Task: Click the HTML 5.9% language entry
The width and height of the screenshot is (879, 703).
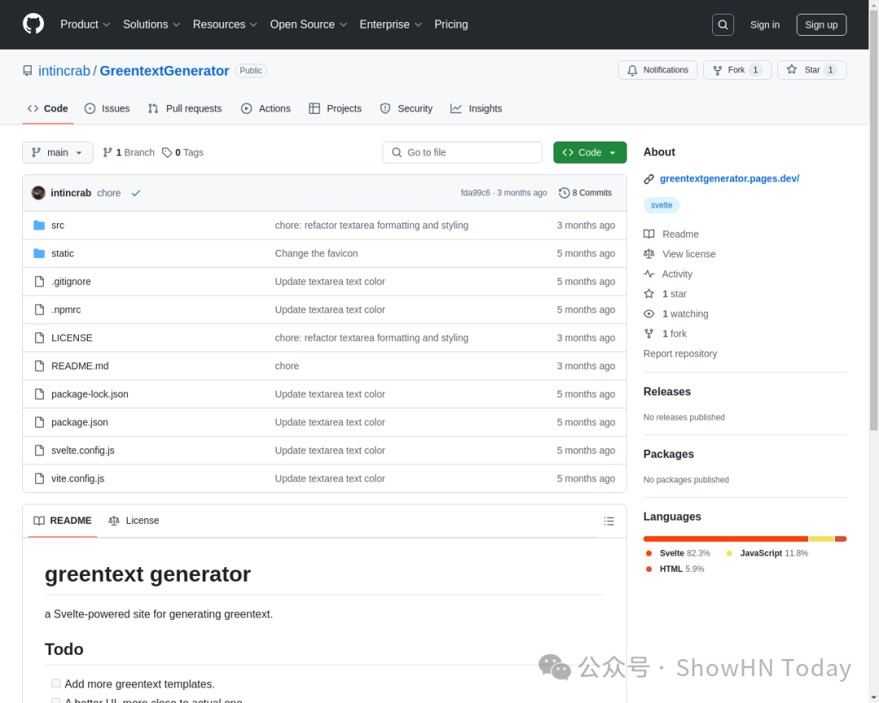Action: [675, 569]
